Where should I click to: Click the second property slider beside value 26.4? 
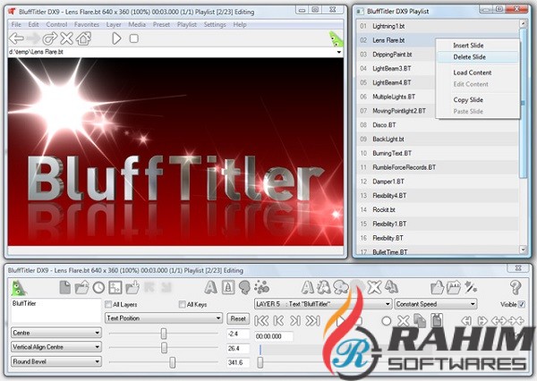tap(164, 348)
